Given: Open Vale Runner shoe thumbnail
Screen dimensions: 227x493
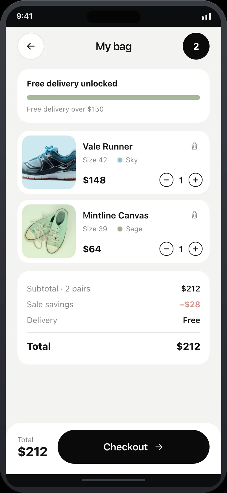Looking at the screenshot, I should click(x=49, y=162).
